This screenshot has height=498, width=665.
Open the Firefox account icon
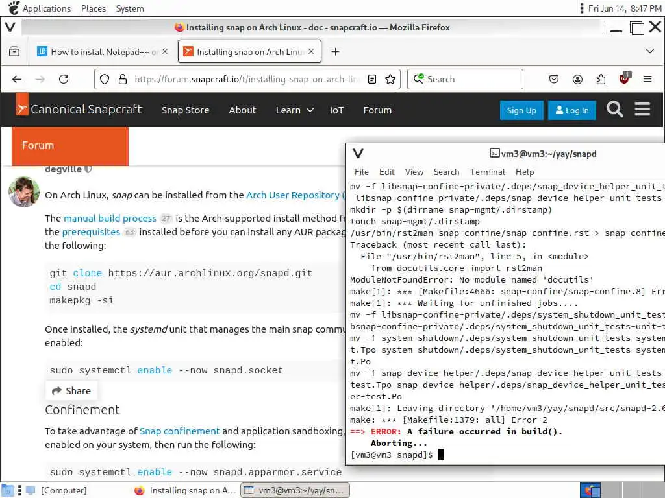[577, 79]
